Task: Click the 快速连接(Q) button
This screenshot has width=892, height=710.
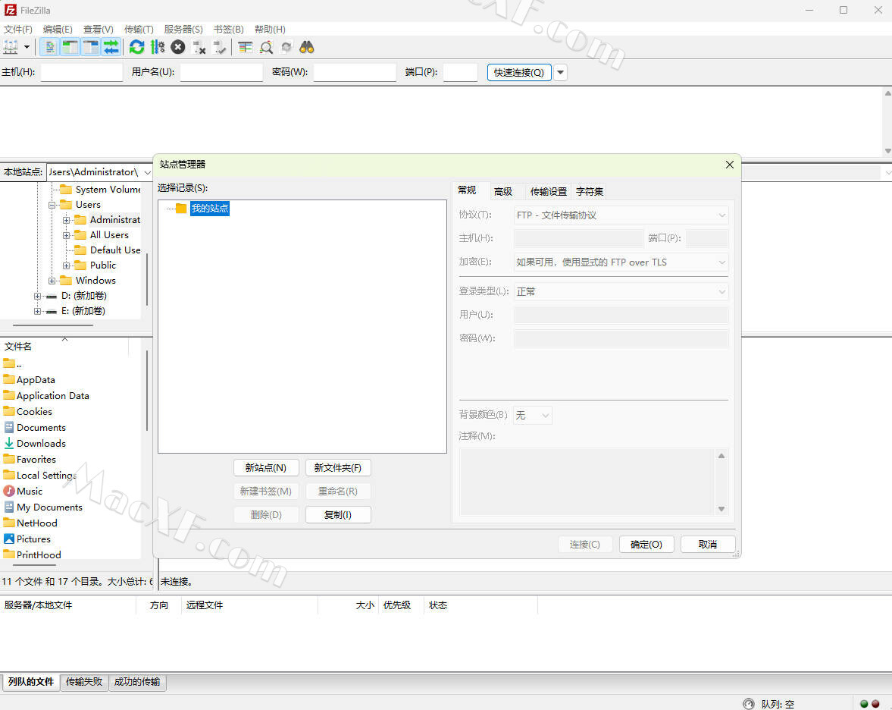Action: [519, 72]
